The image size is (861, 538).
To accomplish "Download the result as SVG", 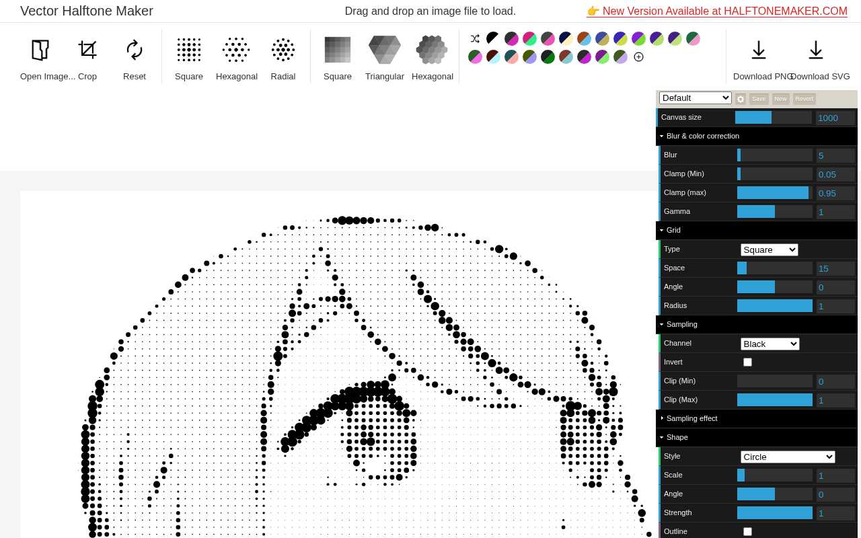I will 816,50.
